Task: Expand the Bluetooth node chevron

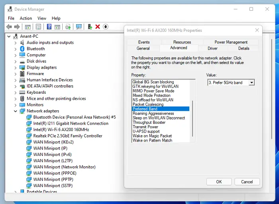Action: pyautogui.click(x=16, y=49)
